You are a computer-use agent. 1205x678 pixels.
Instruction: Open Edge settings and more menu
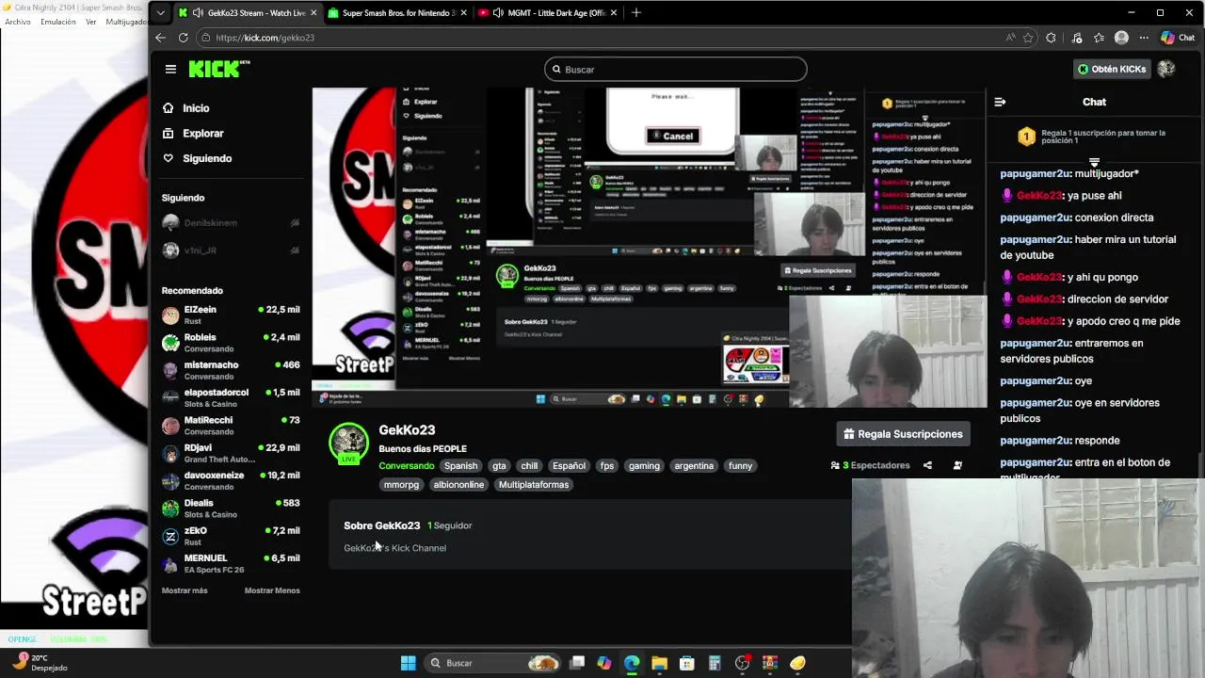[x=1144, y=38]
